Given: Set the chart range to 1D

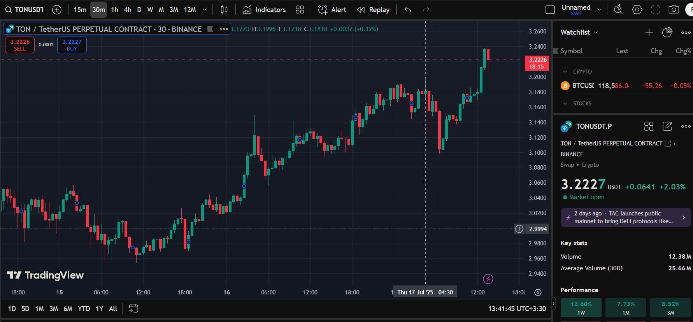Looking at the screenshot, I should coord(12,309).
